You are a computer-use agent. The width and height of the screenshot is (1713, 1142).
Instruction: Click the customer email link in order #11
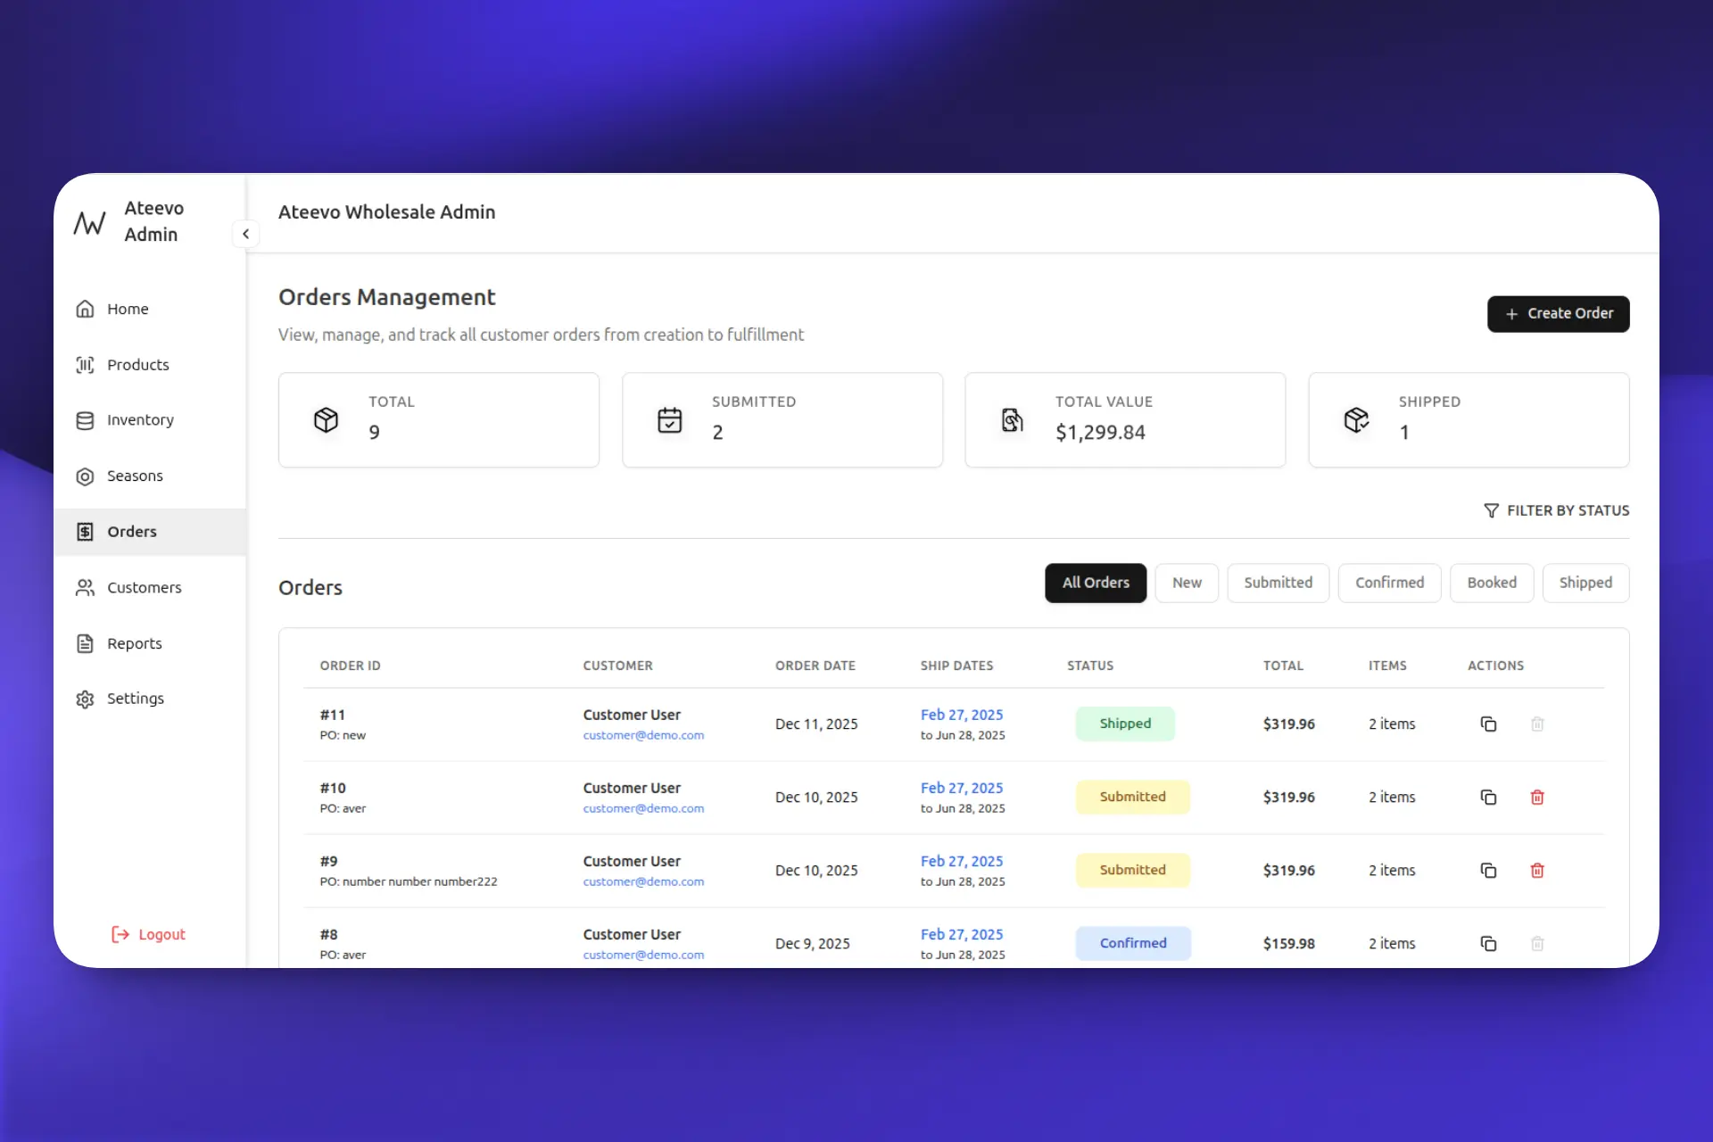tap(643, 735)
